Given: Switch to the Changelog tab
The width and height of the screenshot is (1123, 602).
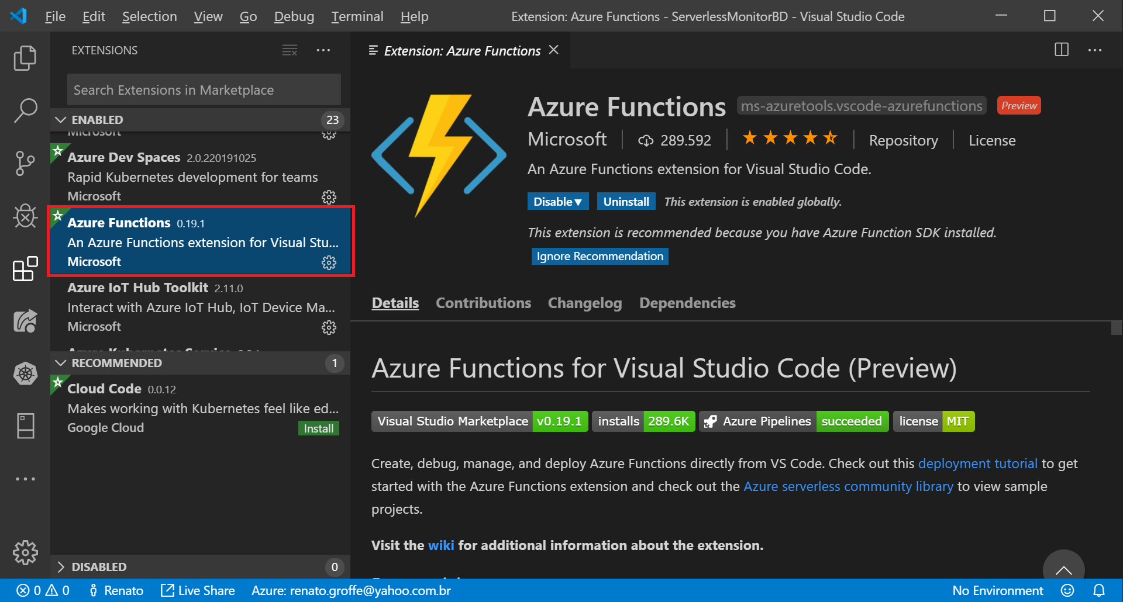Looking at the screenshot, I should (x=584, y=303).
